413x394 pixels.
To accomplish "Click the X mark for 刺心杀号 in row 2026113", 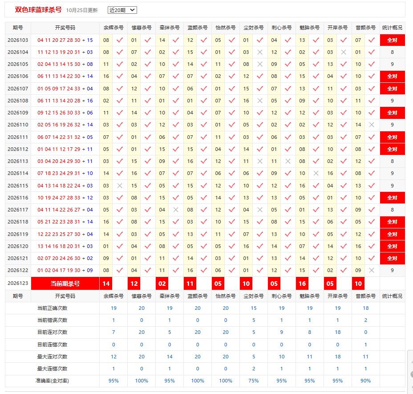I will 288,161.
